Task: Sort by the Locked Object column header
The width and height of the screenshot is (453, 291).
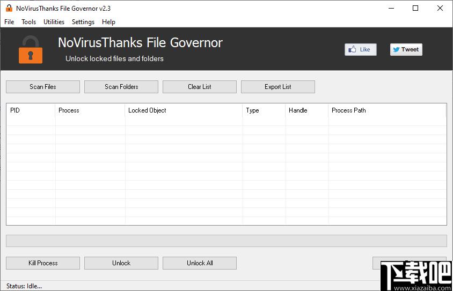Action: pyautogui.click(x=184, y=110)
